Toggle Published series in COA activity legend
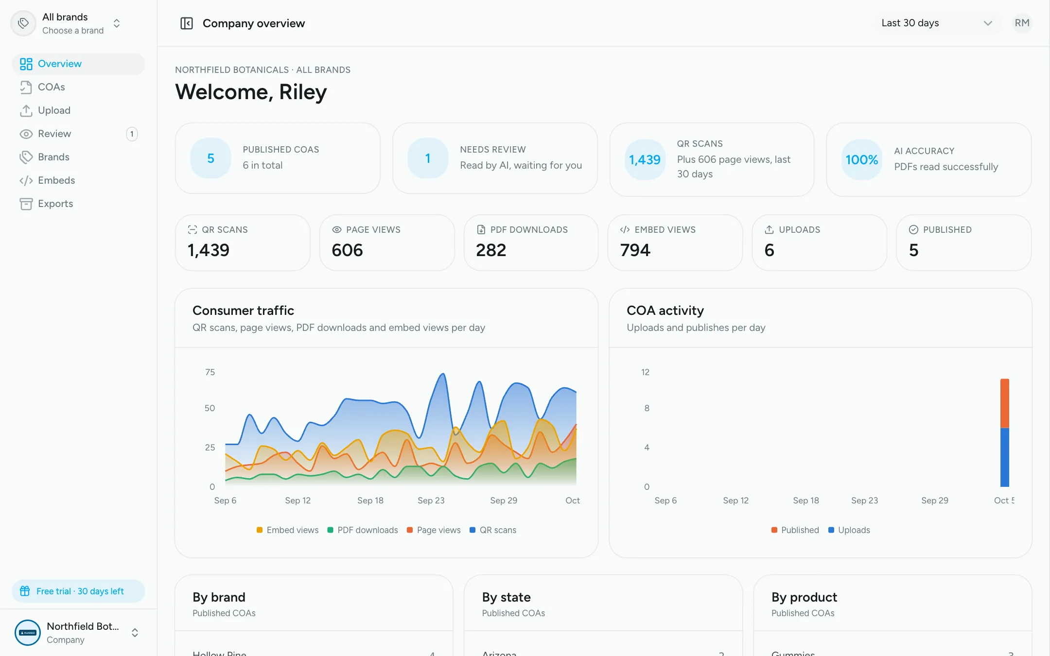The width and height of the screenshot is (1050, 656). [795, 530]
